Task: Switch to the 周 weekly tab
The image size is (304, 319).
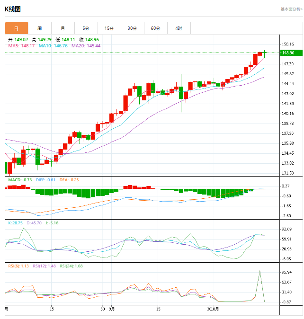Action: tap(40, 28)
